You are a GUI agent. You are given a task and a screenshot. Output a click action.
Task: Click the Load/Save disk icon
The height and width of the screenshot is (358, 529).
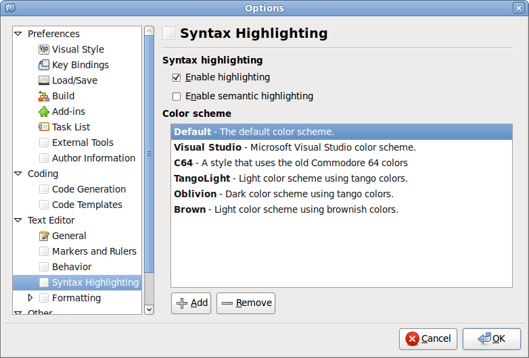click(x=44, y=80)
